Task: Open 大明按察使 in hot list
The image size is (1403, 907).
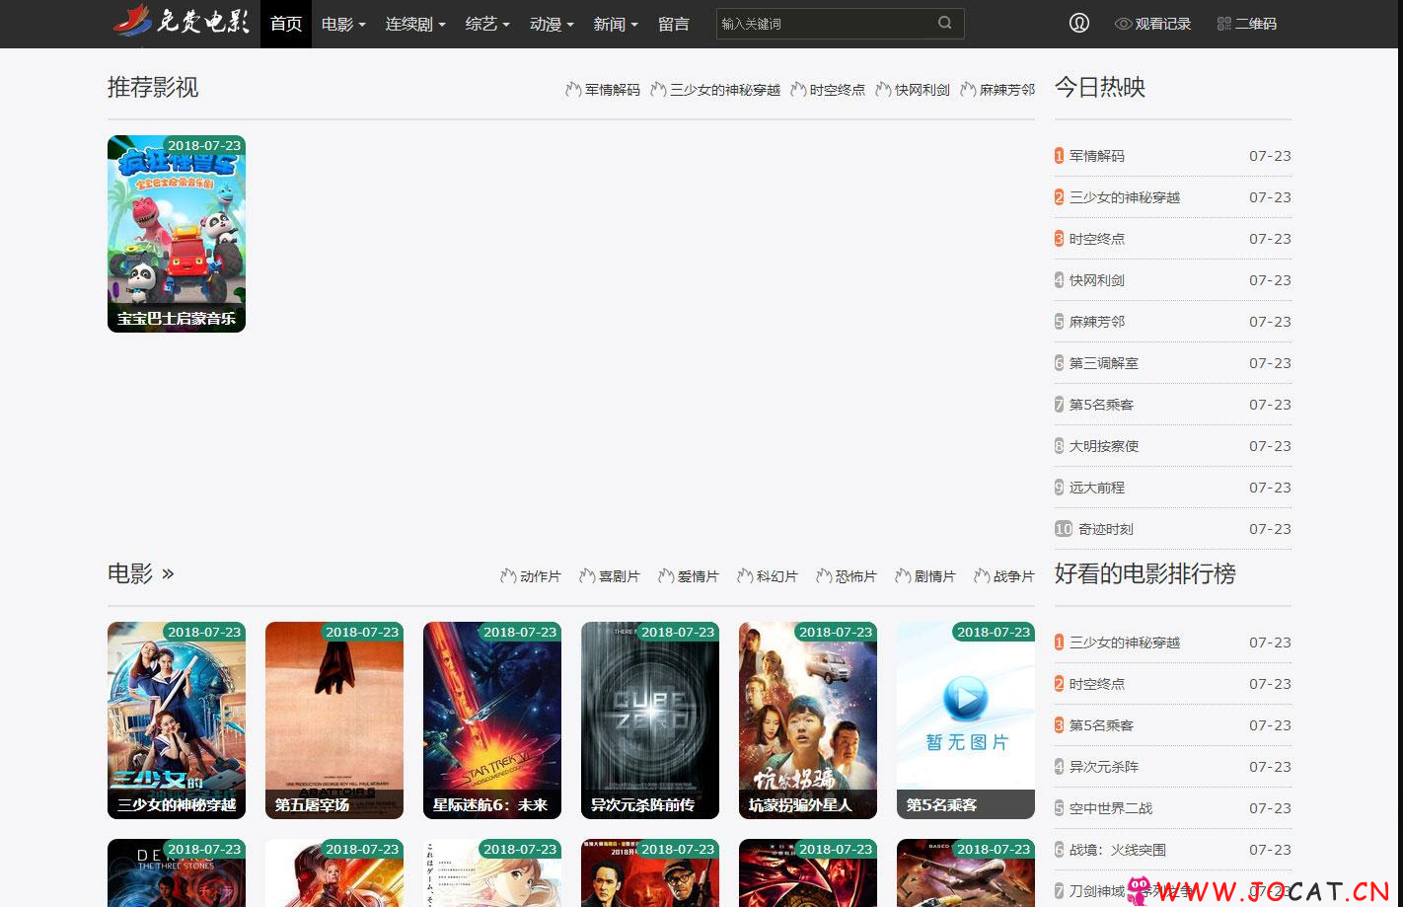Action: (x=1104, y=446)
